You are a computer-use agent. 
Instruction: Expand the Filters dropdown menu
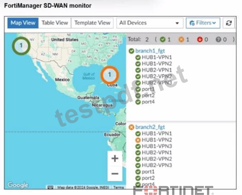click(203, 23)
